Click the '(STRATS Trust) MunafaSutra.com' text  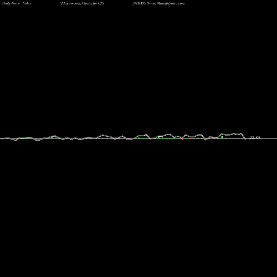(x=158, y=3)
